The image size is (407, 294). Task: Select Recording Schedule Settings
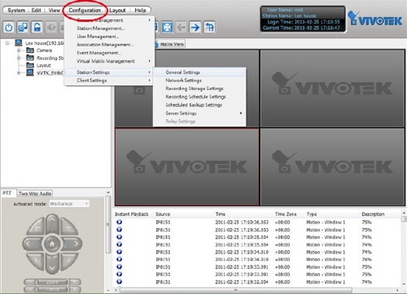(x=199, y=97)
